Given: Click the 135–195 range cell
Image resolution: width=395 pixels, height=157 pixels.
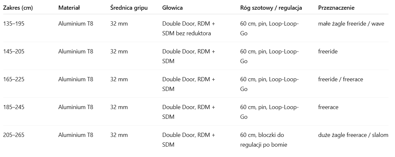Looking at the screenshot, I should 14,24.
